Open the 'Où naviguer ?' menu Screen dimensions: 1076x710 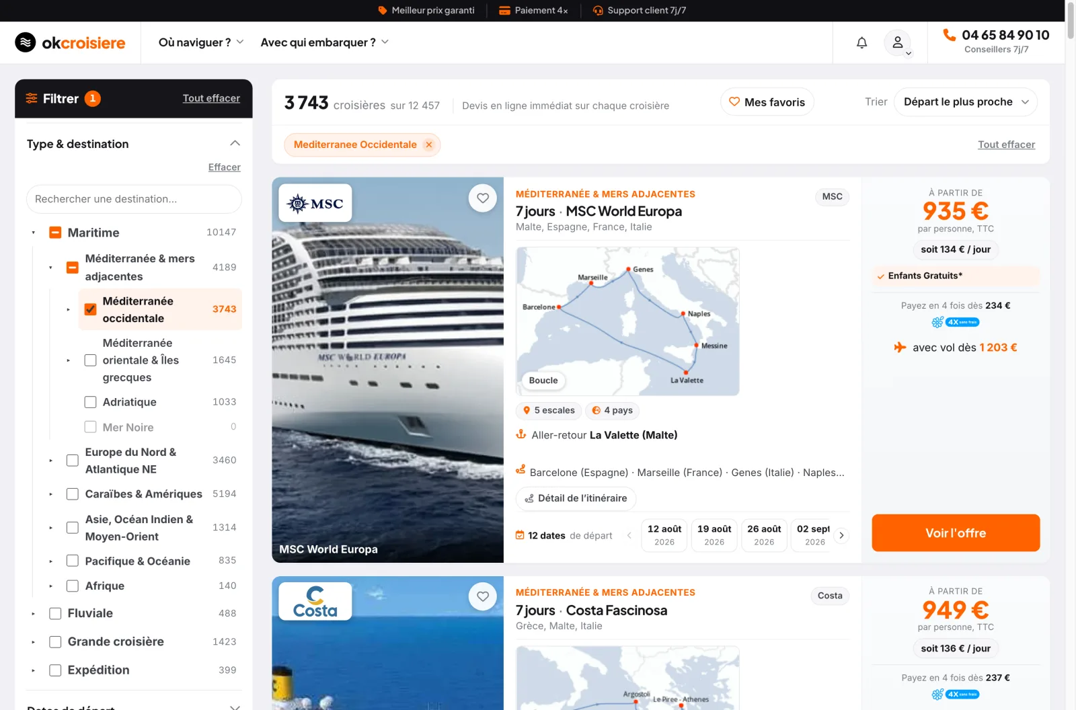(x=201, y=42)
